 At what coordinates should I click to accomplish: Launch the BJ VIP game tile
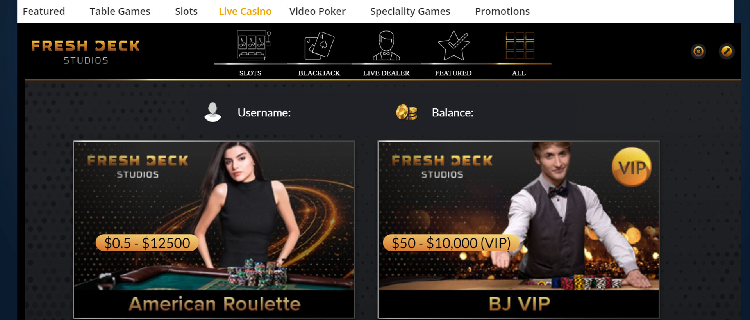pyautogui.click(x=519, y=230)
